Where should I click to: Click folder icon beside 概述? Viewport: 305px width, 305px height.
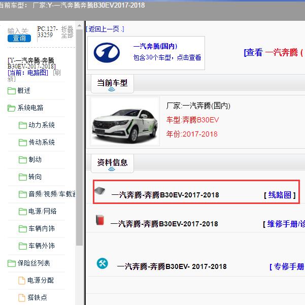(x=12, y=91)
